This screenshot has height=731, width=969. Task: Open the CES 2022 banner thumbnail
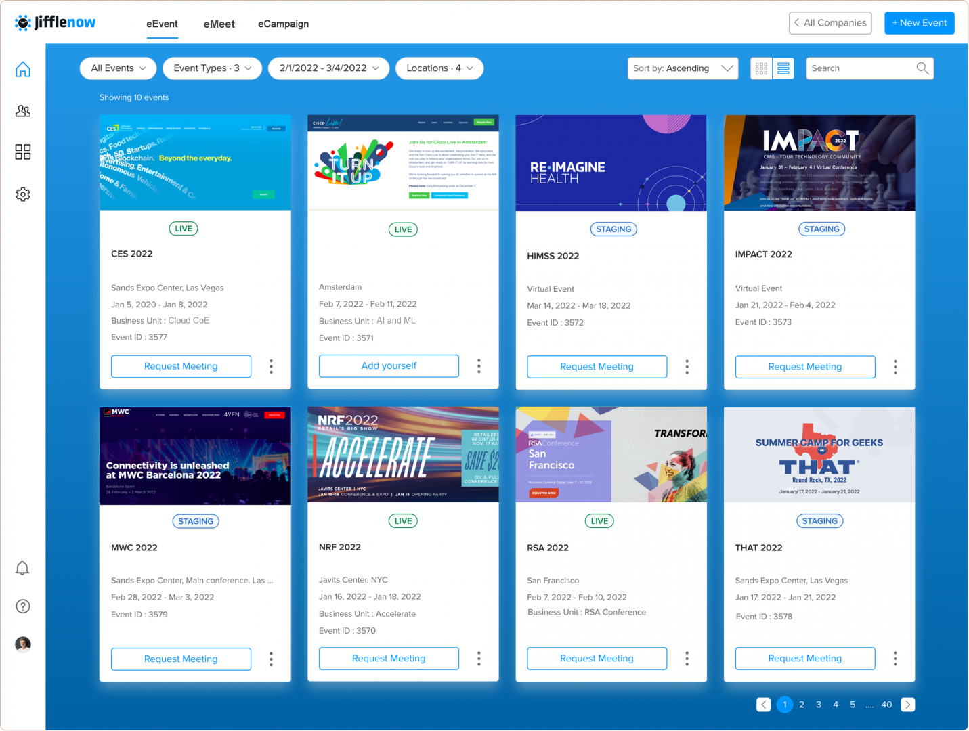(x=195, y=162)
